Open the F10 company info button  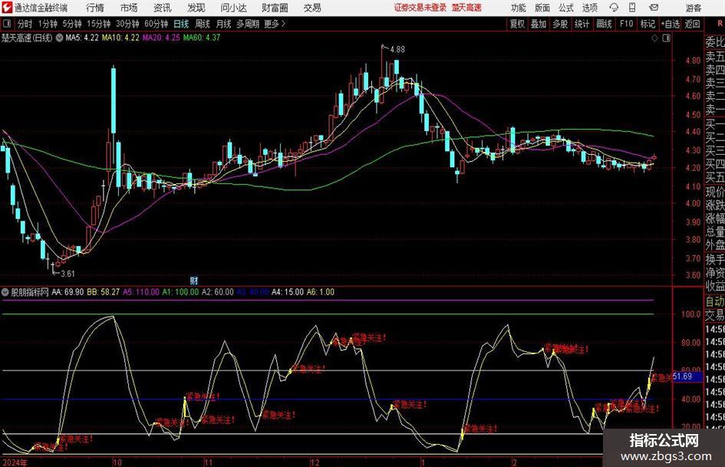pos(627,24)
